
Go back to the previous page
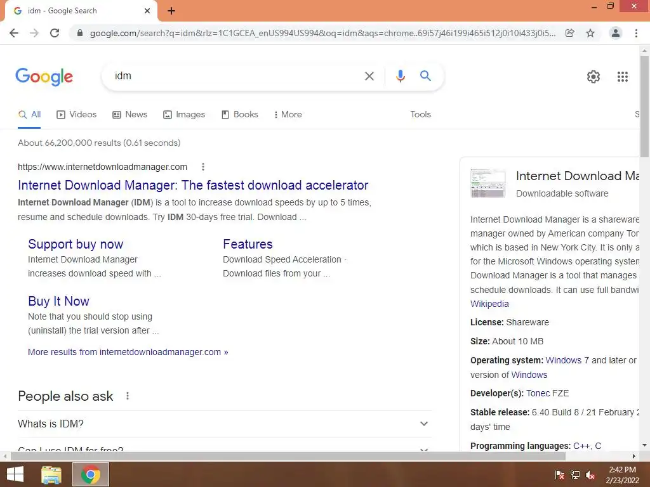(x=14, y=33)
